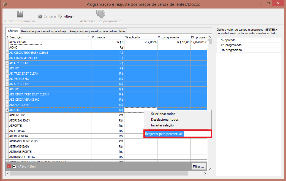286x181 pixels.
Task: Click the Reajustar pelo percentual input field
Action: pos(197,134)
